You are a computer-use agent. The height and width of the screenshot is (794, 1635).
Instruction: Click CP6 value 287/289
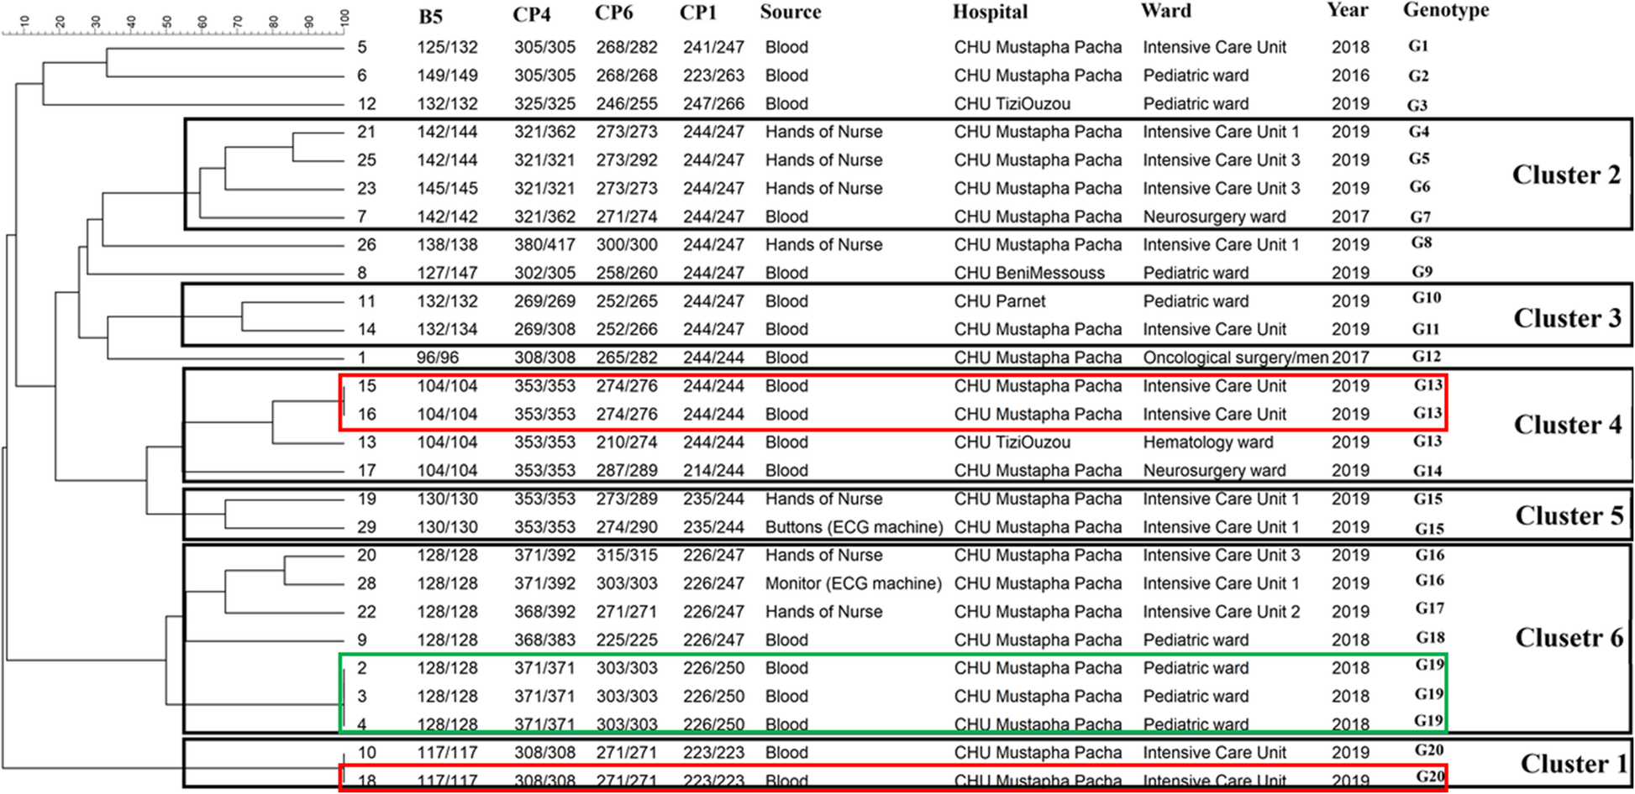(627, 471)
